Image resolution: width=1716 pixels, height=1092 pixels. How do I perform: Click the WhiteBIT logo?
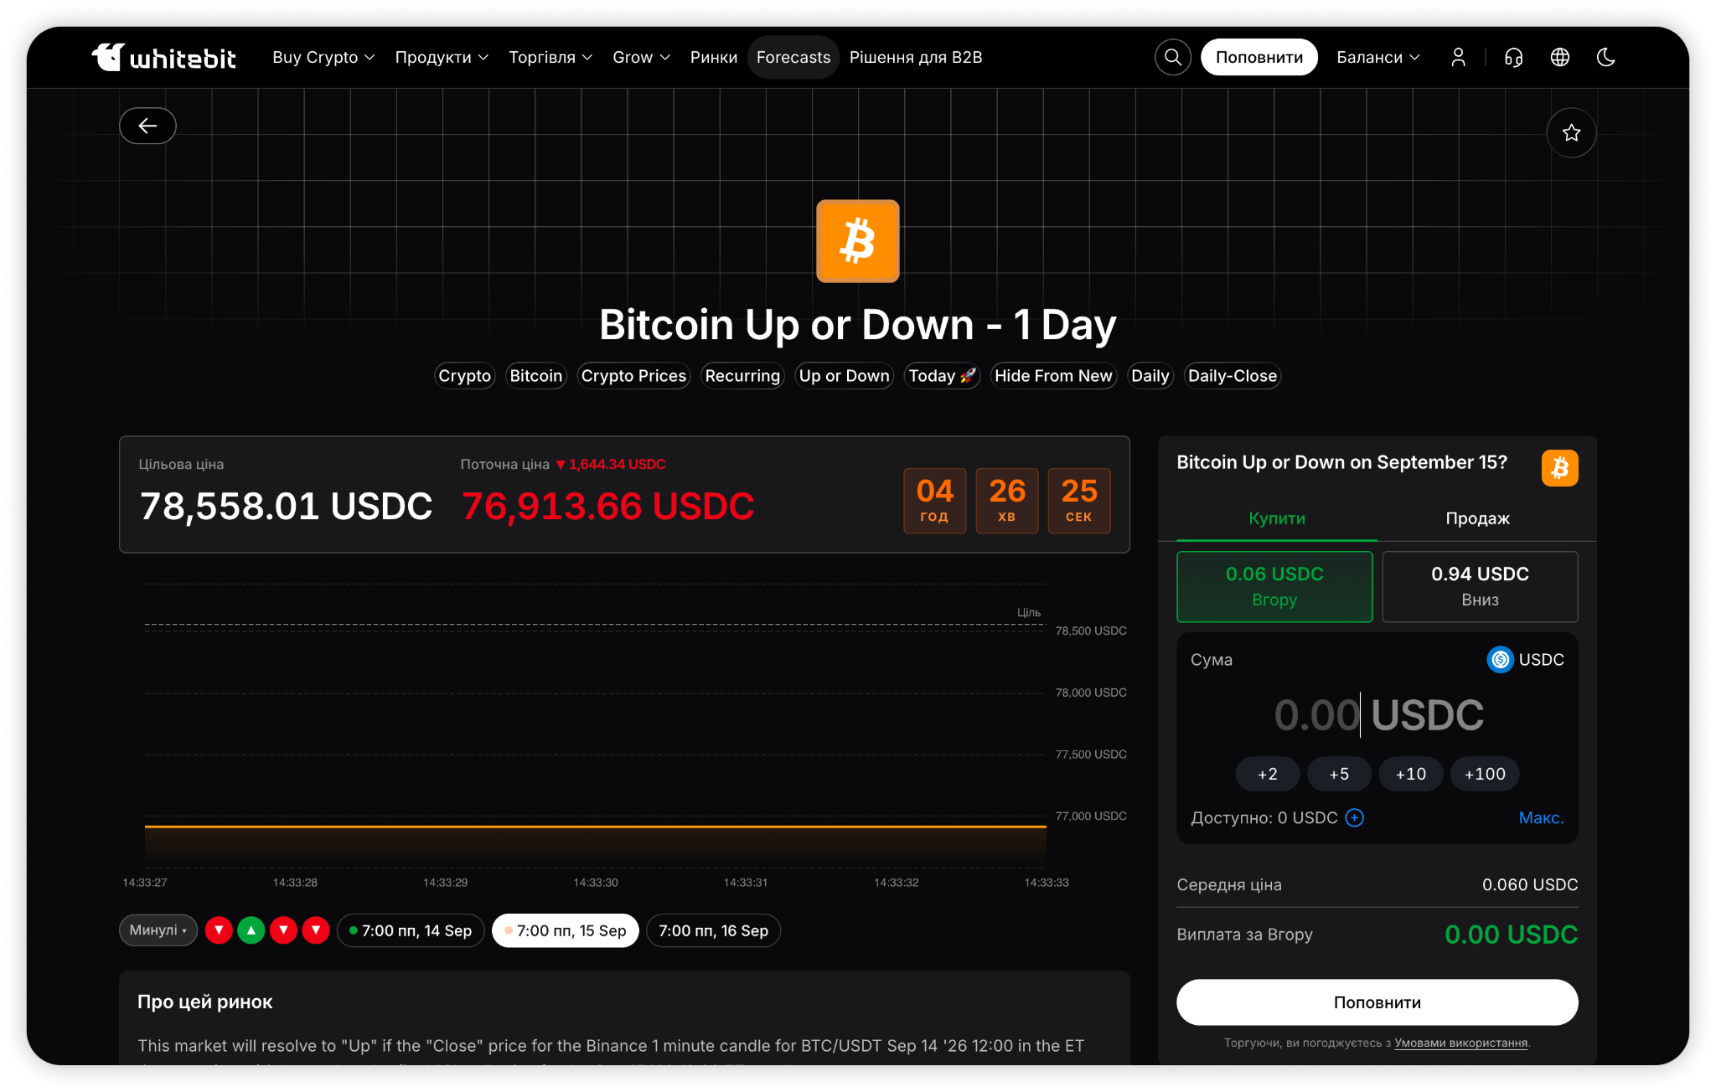point(164,57)
